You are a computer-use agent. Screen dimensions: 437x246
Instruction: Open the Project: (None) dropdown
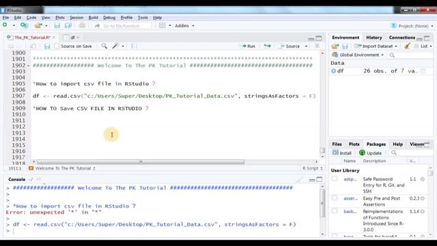[x=412, y=26]
